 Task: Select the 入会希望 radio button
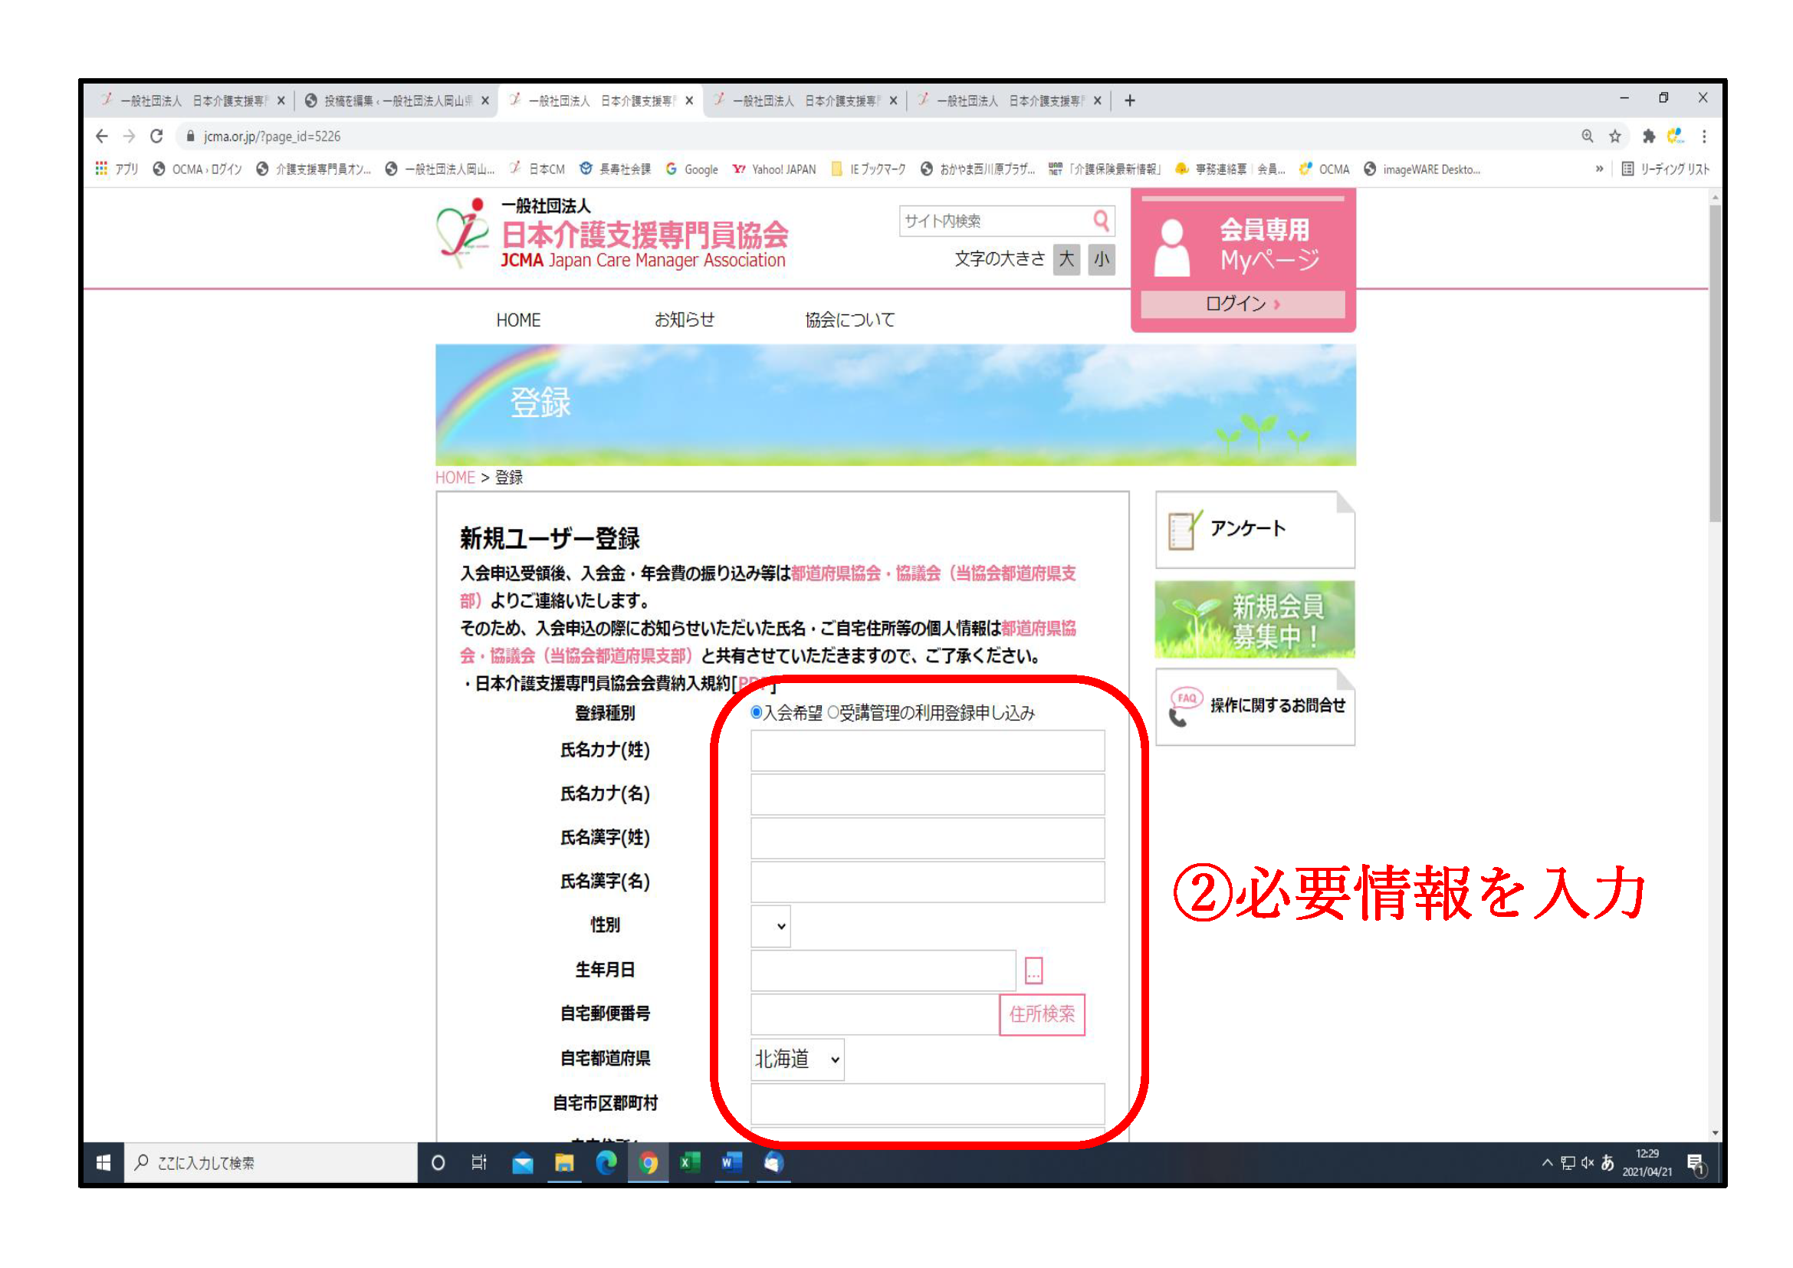click(x=756, y=712)
